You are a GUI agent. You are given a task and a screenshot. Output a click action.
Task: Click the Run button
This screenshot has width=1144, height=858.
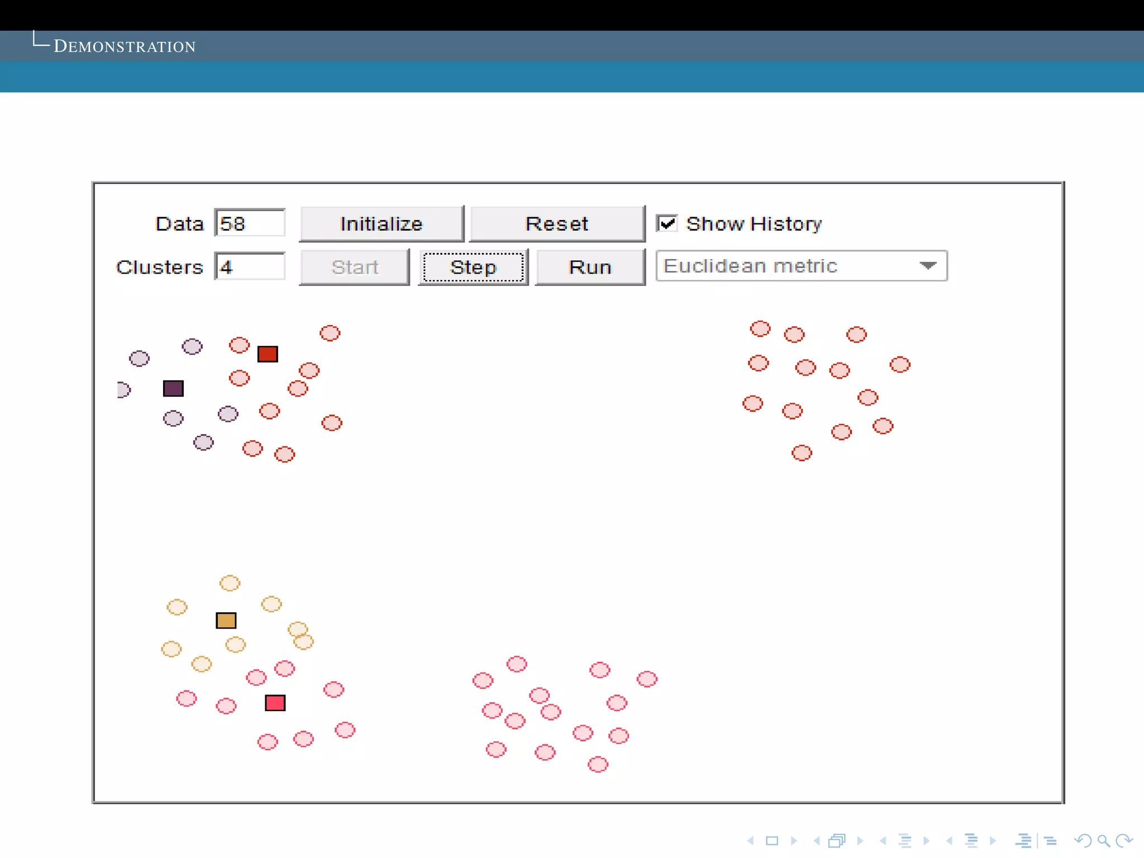pos(590,268)
